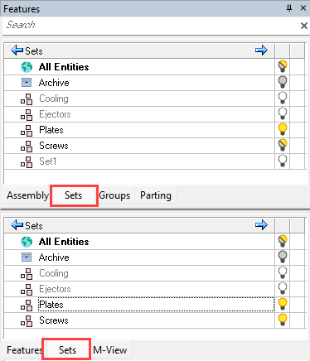The image size is (310, 361).
Task: Toggle Plates set light bulb in upper pane
Action: (283, 129)
